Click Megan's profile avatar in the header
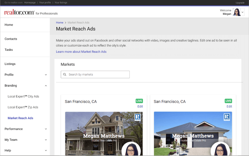This screenshot has width=249, height=156. (237, 12)
